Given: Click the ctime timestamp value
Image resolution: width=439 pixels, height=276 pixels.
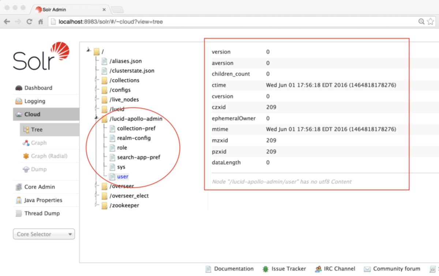Looking at the screenshot, I should (x=331, y=85).
